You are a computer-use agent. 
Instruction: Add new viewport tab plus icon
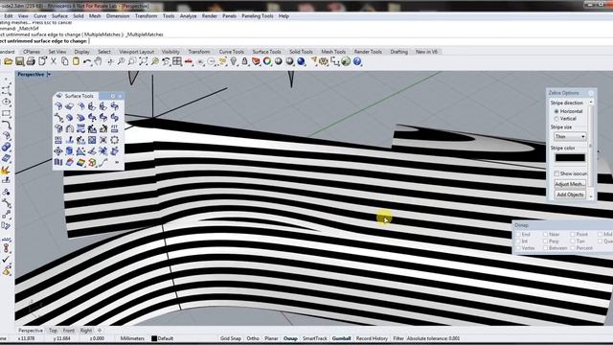point(100,331)
